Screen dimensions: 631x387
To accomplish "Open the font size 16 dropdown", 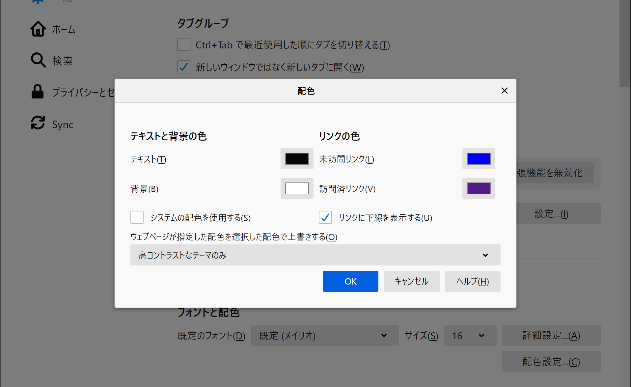I will (x=470, y=335).
